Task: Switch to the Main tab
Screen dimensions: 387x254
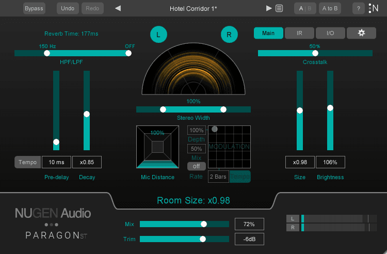Action: click(268, 33)
